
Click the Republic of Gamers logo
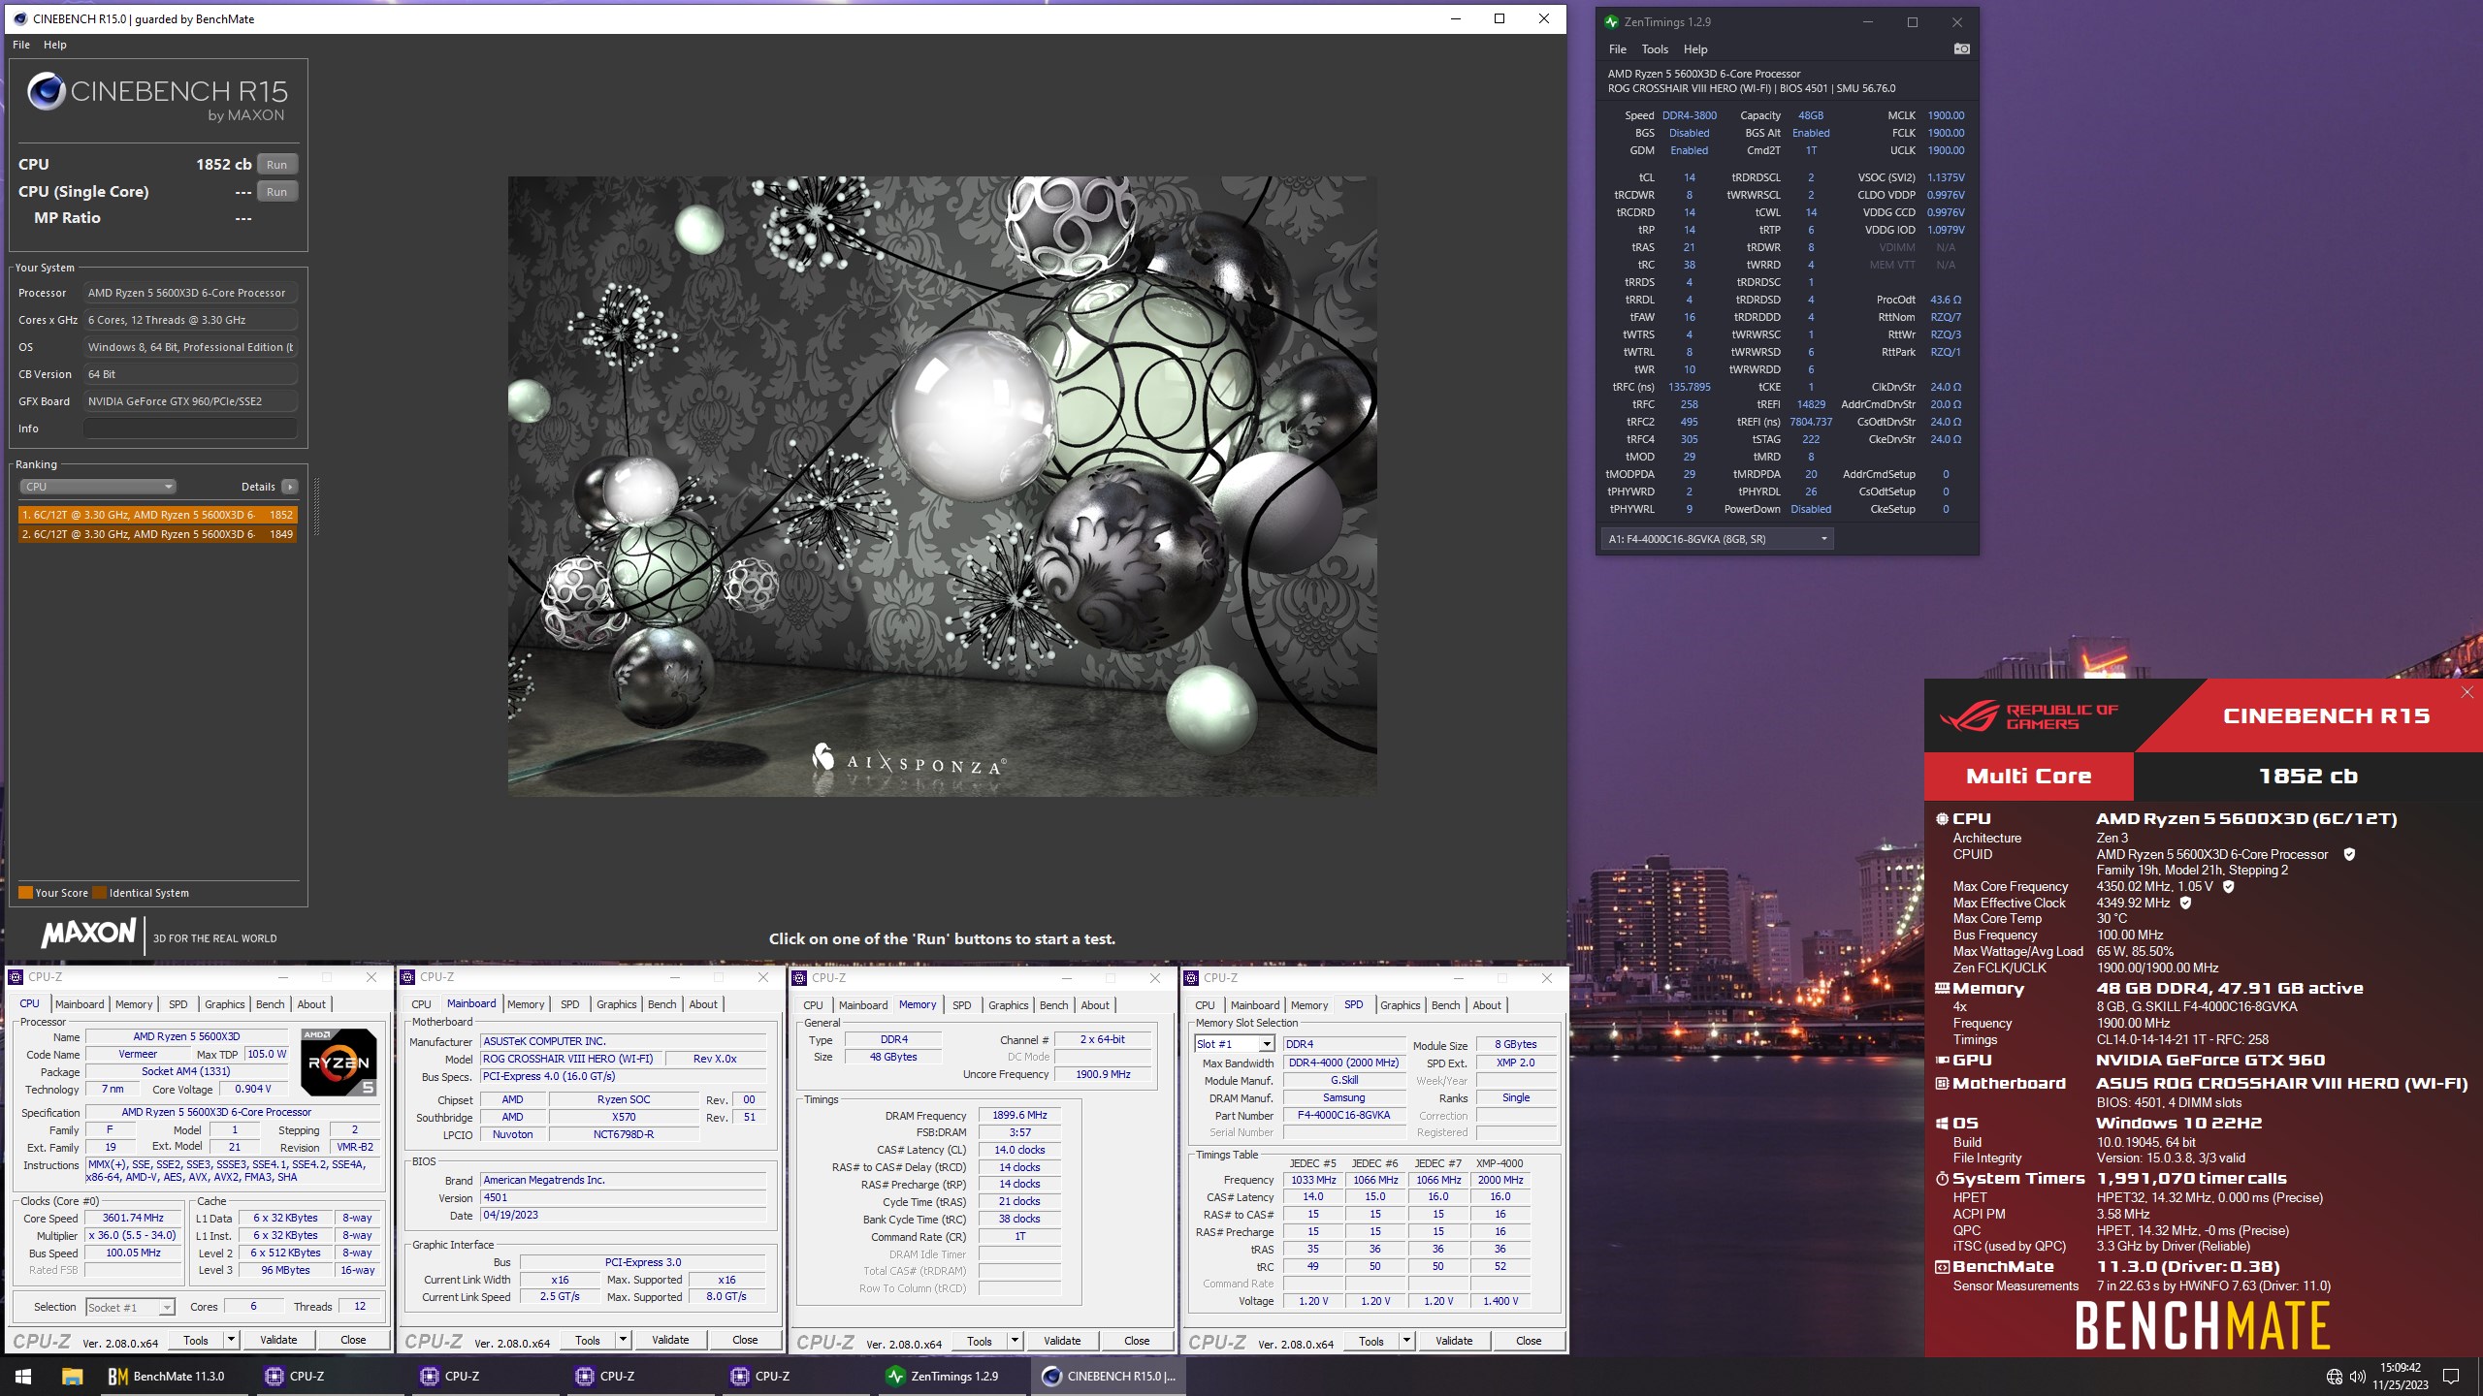click(2029, 716)
